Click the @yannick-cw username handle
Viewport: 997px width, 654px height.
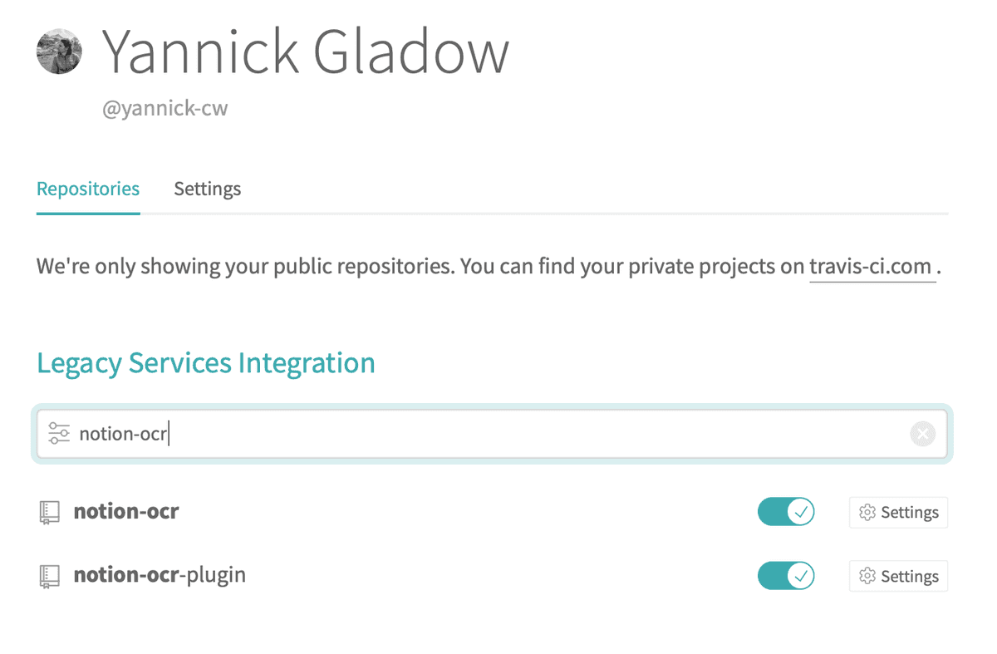[x=165, y=109]
